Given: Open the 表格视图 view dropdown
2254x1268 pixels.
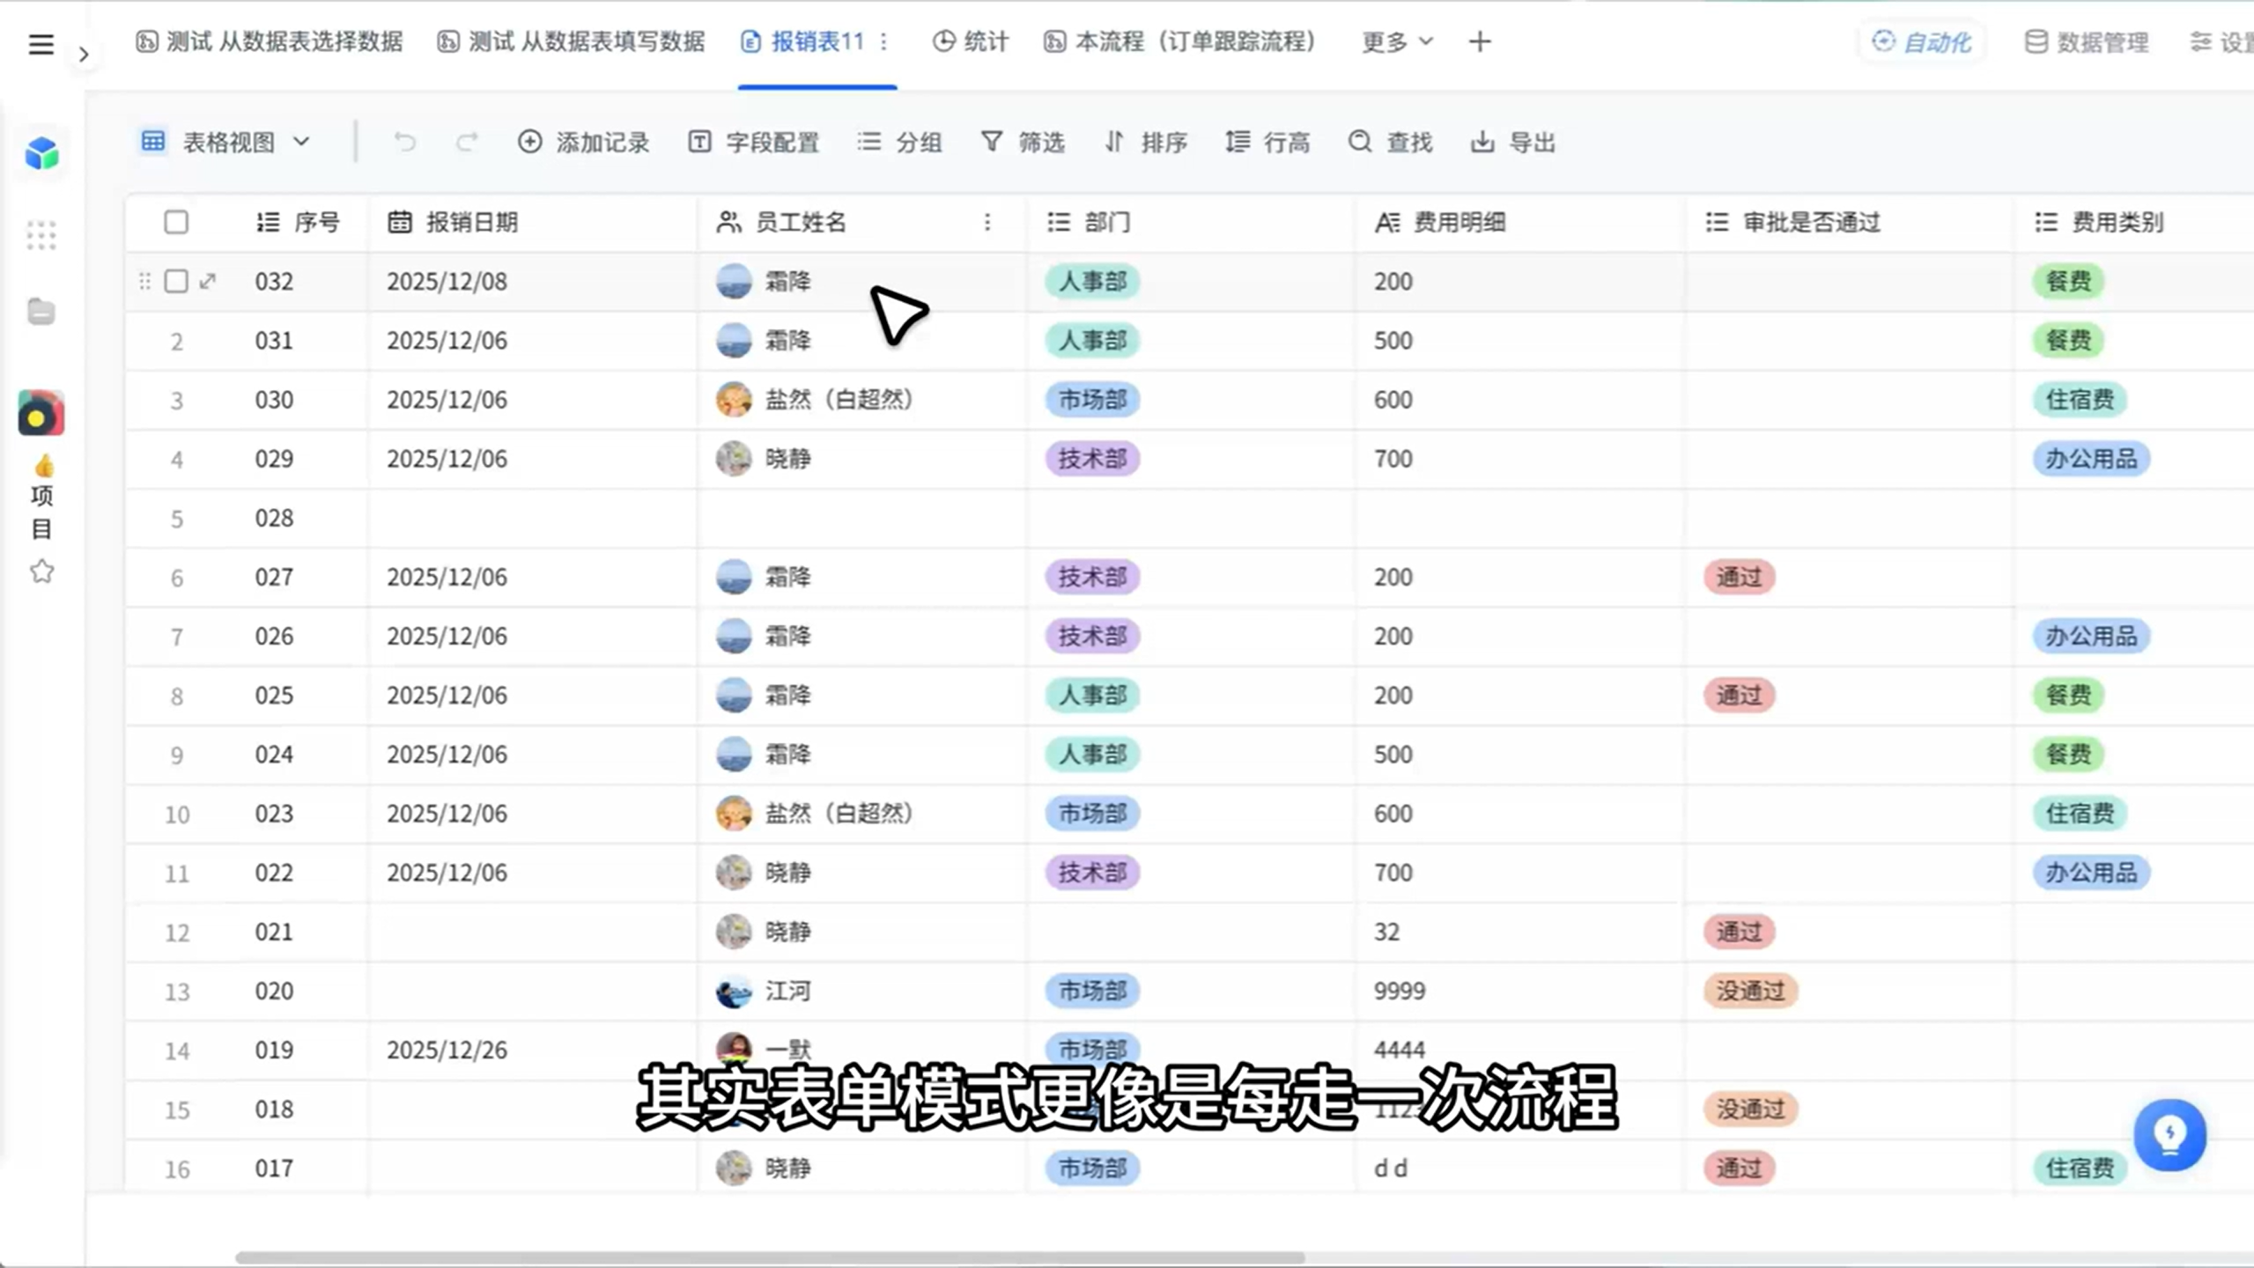Looking at the screenshot, I should pos(225,142).
